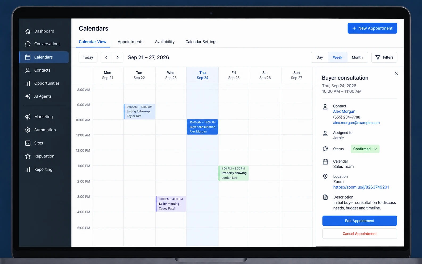The width and height of the screenshot is (422, 264).
Task: Go to the previous week with left chevron
Action: (106, 57)
